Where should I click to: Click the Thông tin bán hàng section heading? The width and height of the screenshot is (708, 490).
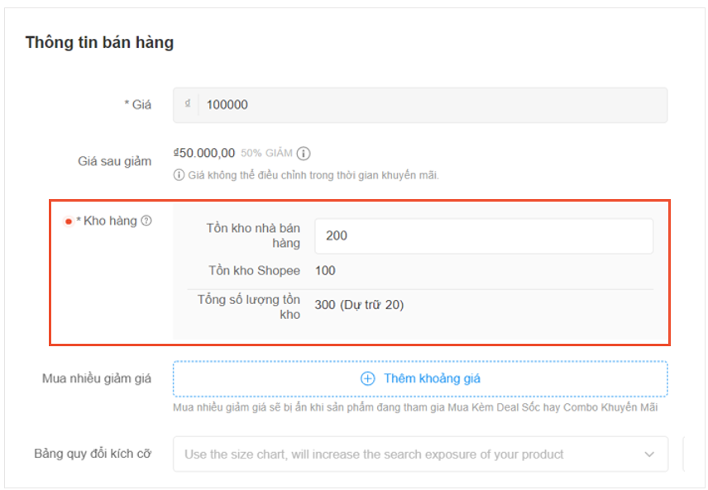[x=101, y=42]
